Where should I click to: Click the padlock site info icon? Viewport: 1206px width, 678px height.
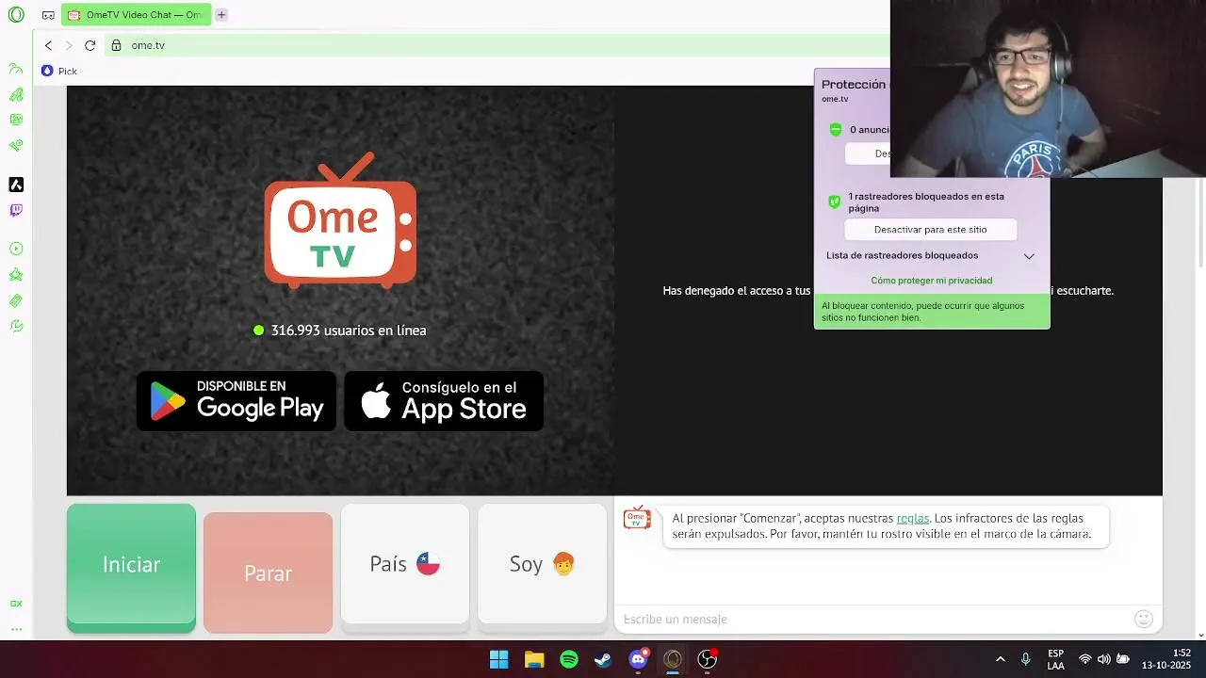pyautogui.click(x=116, y=45)
